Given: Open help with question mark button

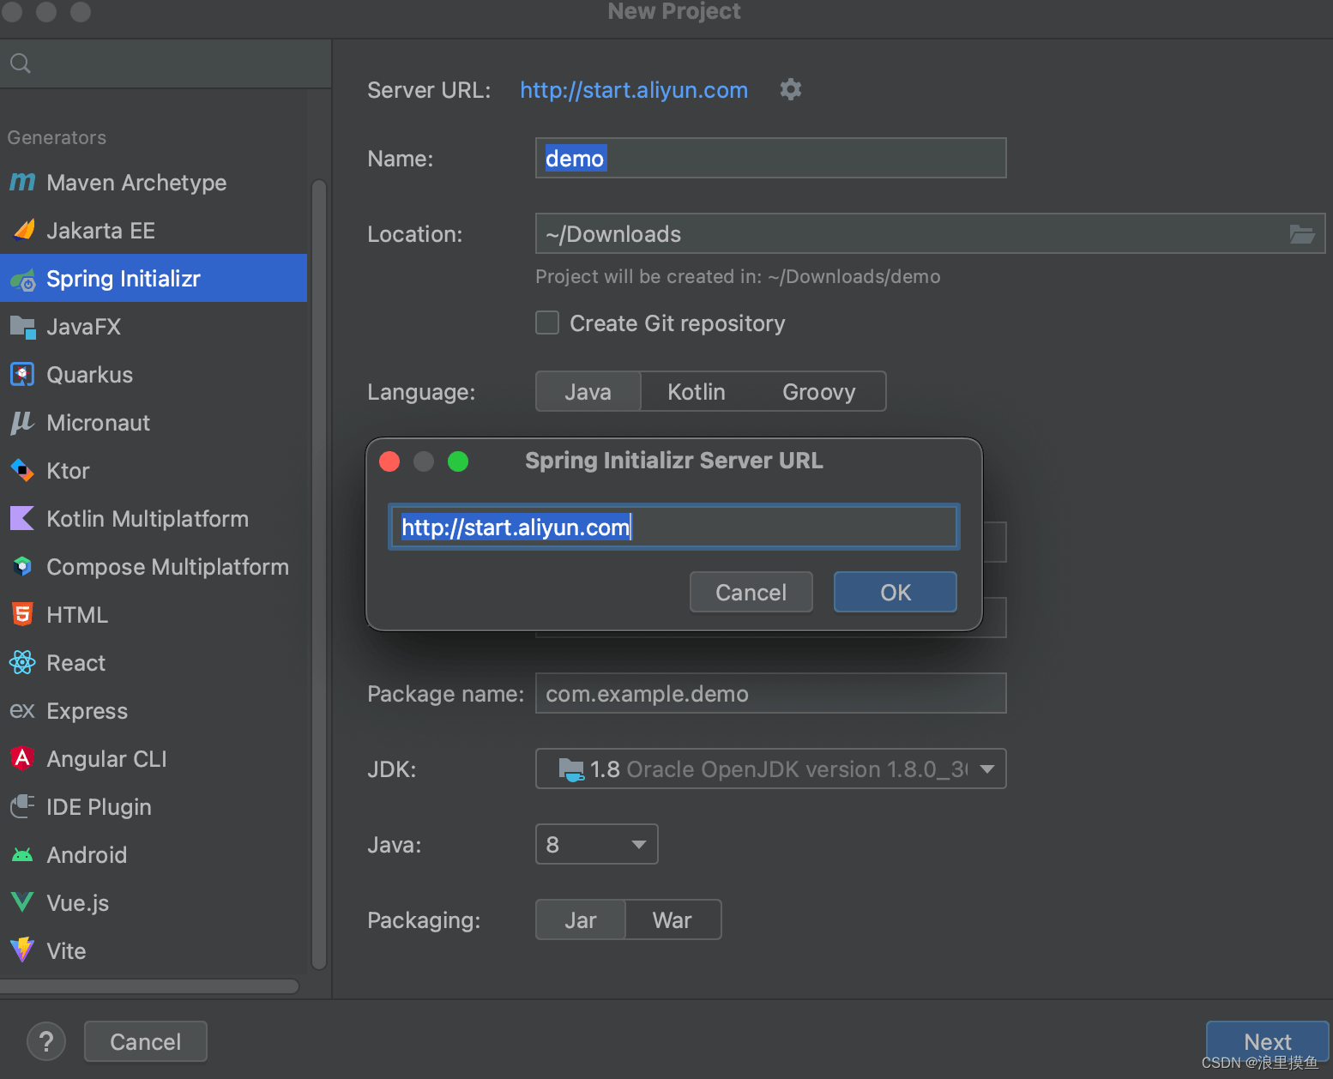Looking at the screenshot, I should click(46, 1041).
